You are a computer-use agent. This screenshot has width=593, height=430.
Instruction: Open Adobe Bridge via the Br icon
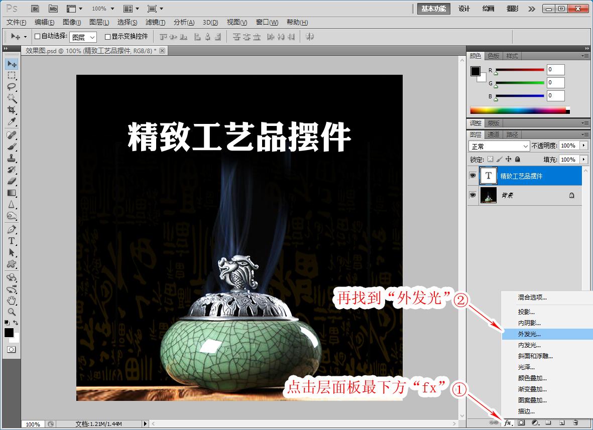pyautogui.click(x=35, y=9)
